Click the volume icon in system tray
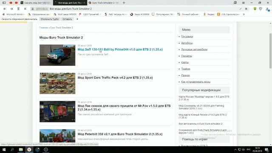The image size is (272, 153). click(244, 150)
